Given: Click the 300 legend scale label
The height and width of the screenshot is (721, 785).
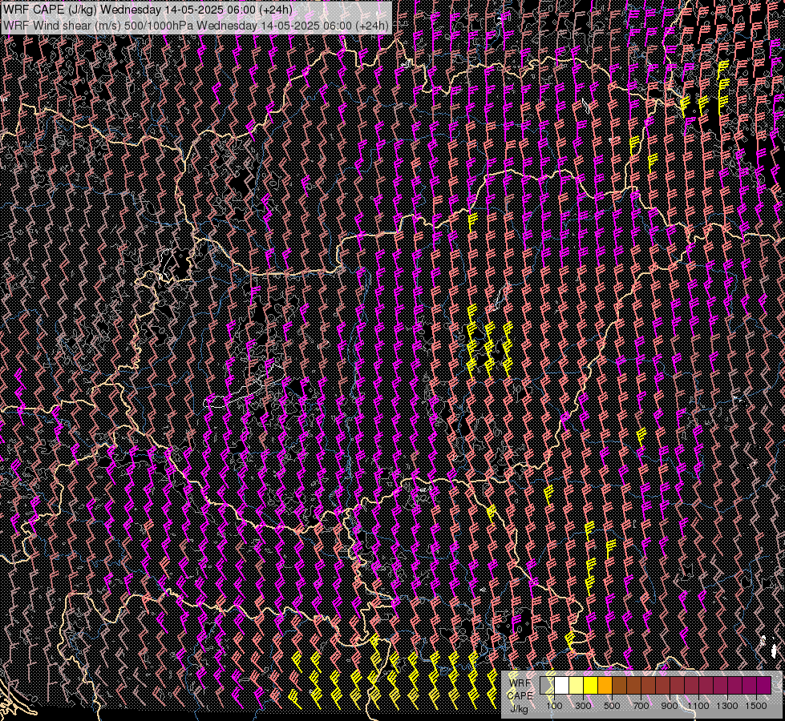Looking at the screenshot, I should [583, 706].
